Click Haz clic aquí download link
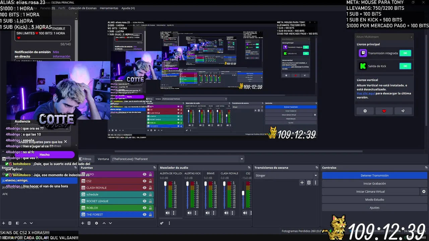The height and width of the screenshot is (241, 429). coord(366,93)
